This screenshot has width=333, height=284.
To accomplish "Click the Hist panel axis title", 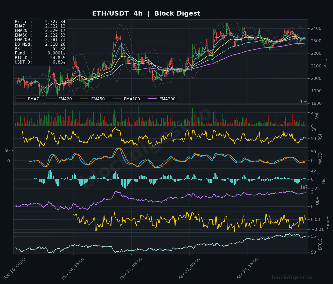I will tap(323, 180).
